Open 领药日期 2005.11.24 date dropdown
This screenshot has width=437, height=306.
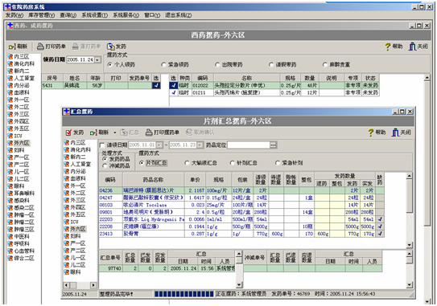pos(97,59)
